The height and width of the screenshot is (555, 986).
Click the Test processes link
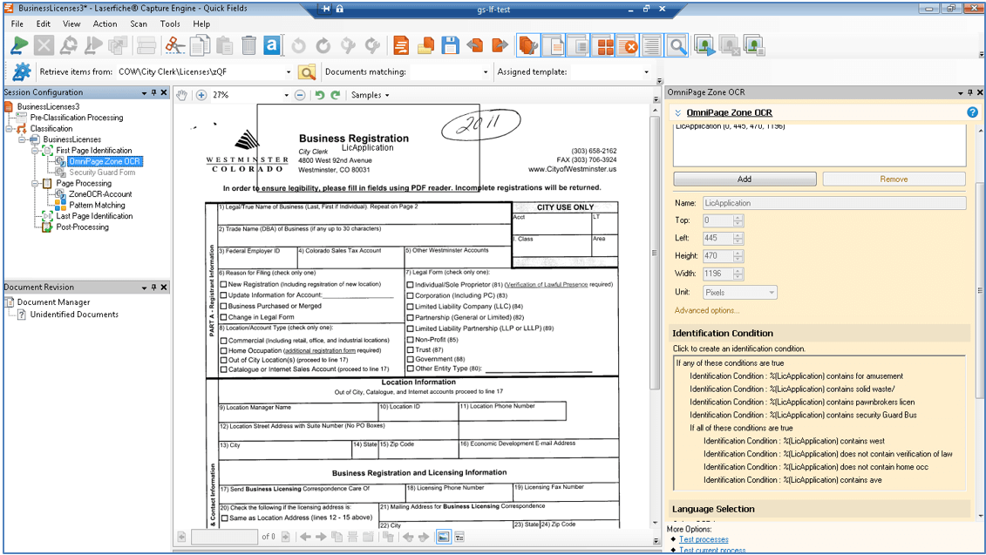point(704,539)
